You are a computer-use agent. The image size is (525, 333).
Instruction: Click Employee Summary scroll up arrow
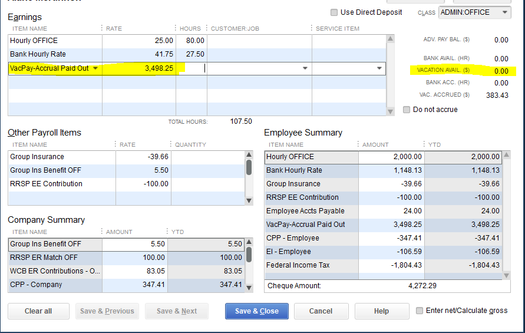(x=506, y=154)
